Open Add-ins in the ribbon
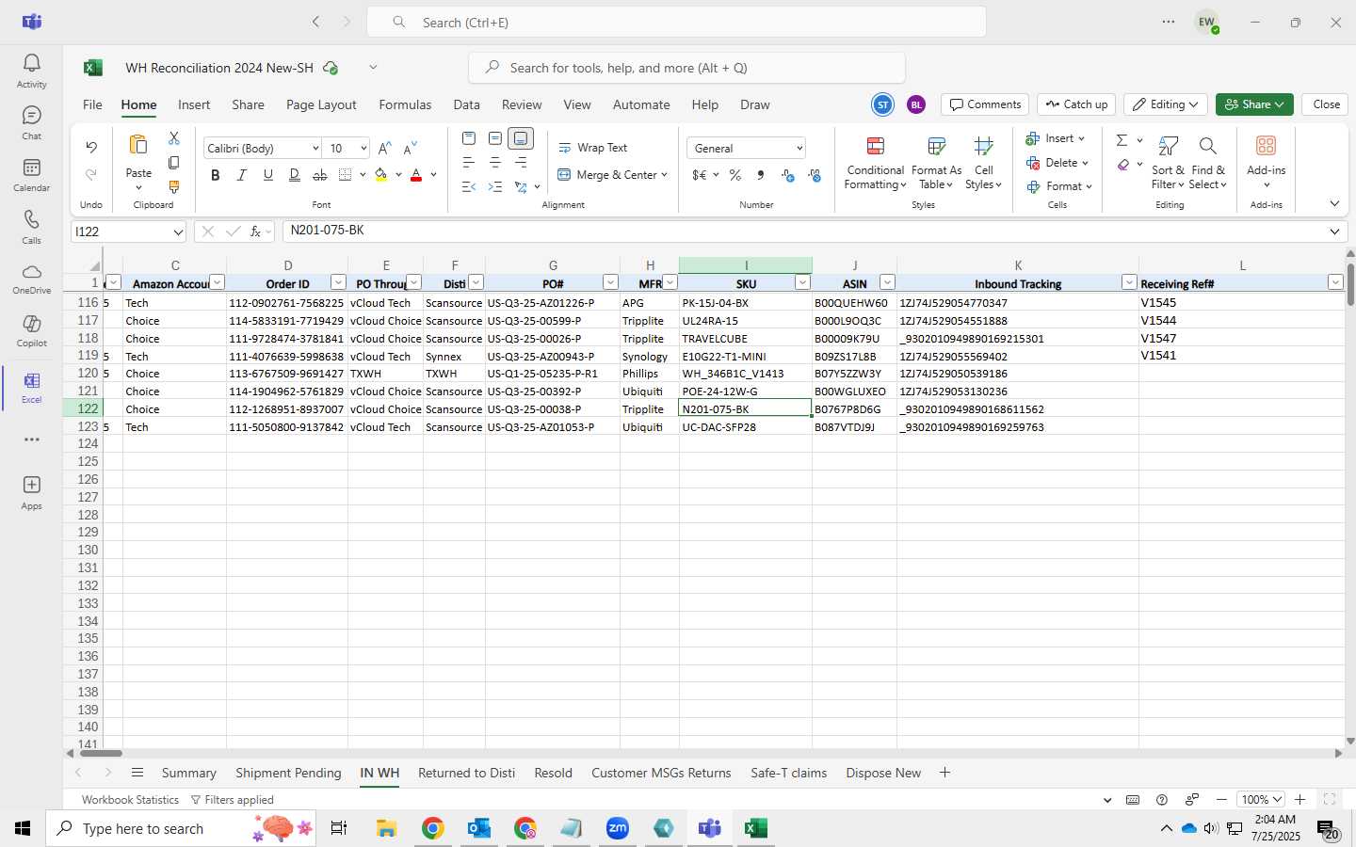Screen dimensions: 1356x847 pyautogui.click(x=1266, y=162)
